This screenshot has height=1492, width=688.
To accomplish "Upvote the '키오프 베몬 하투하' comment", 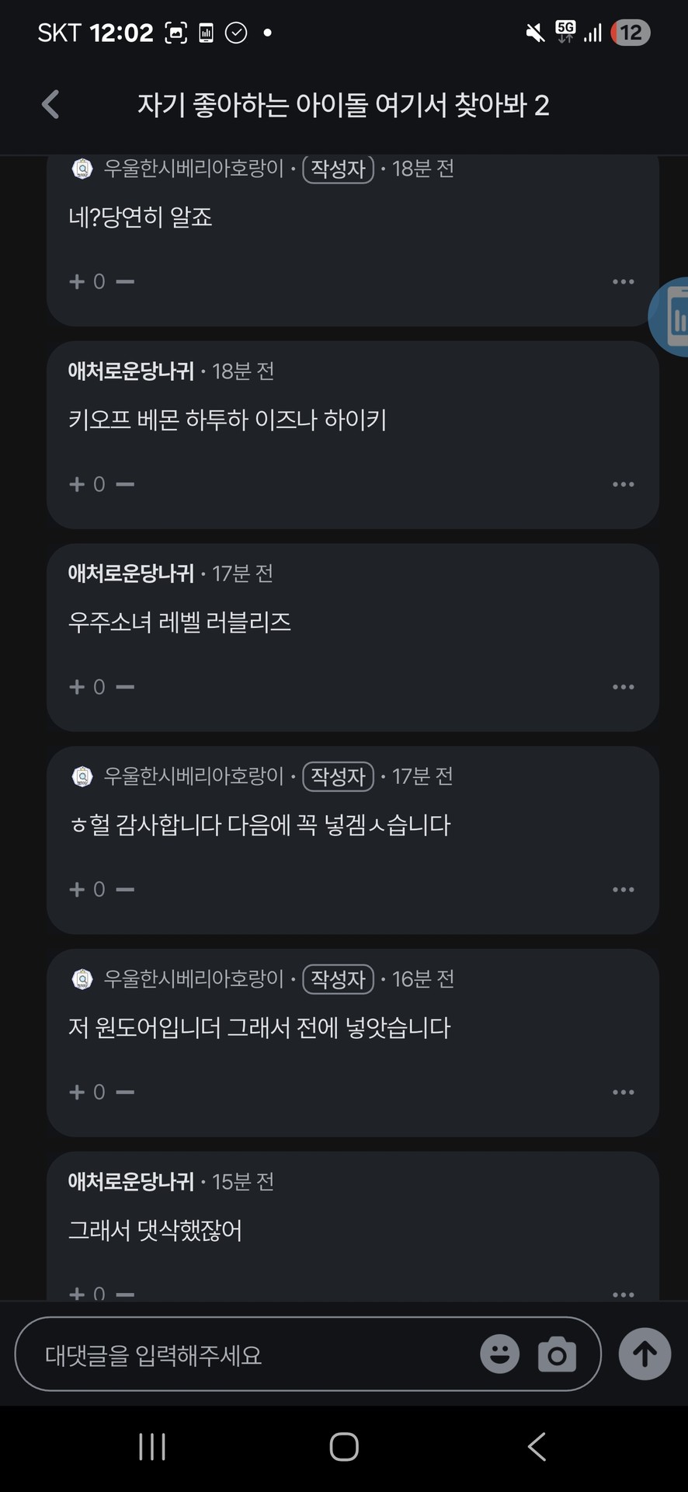I will pyautogui.click(x=77, y=484).
